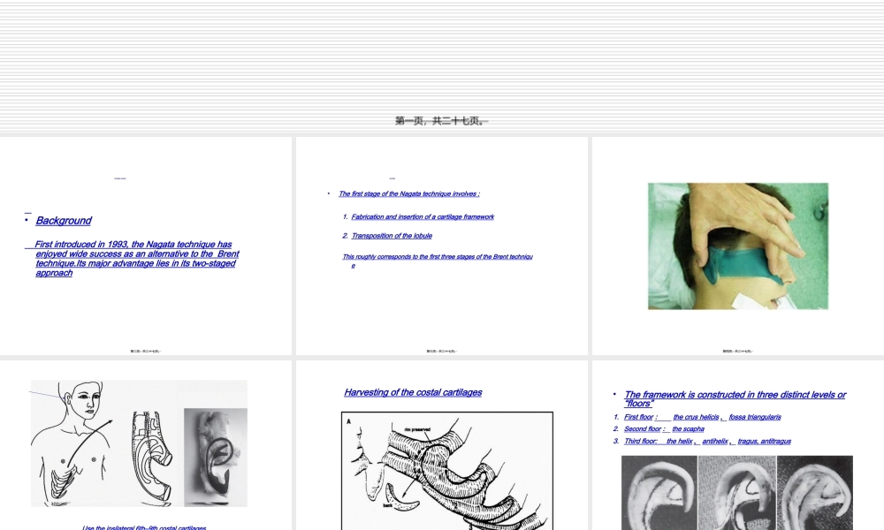Click the "第一页，共二十七页" page label at top

pos(440,121)
